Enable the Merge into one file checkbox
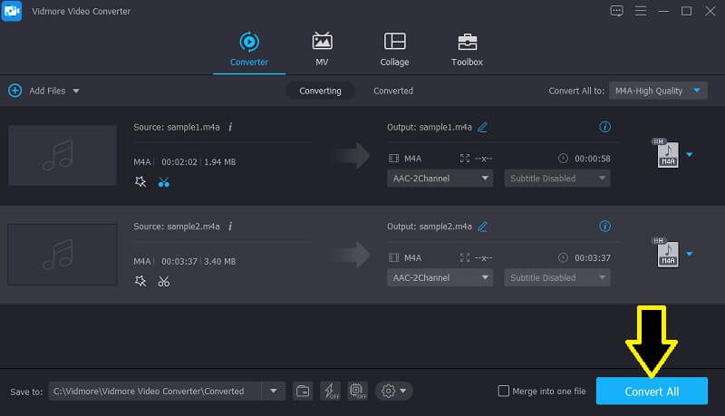 (504, 391)
